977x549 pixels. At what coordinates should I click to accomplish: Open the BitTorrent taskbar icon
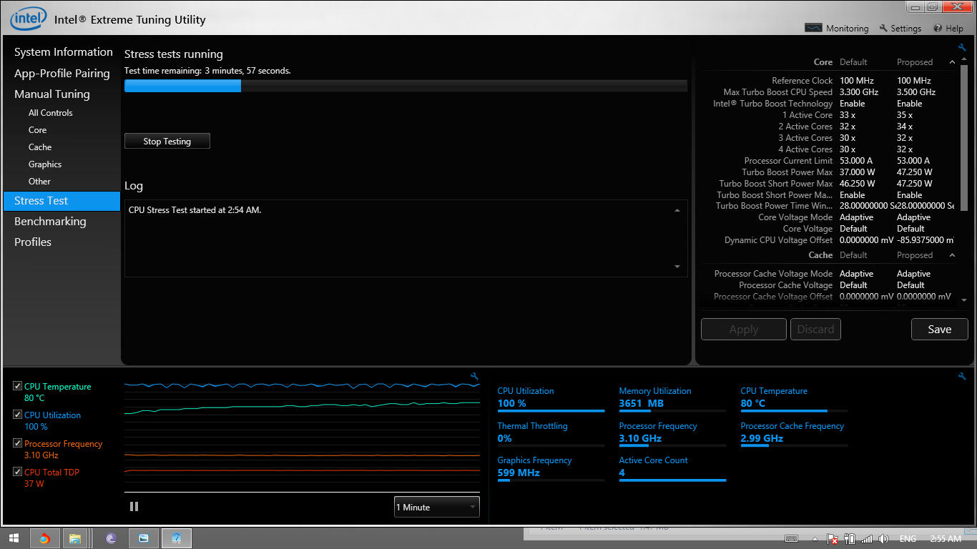[111, 538]
